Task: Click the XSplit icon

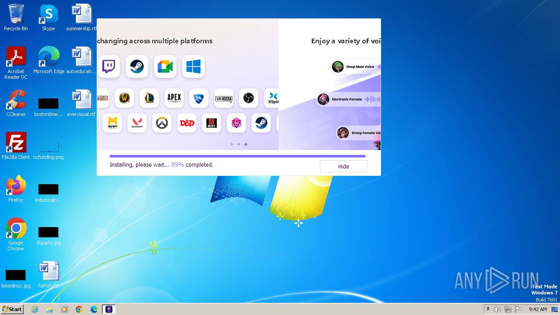Action: point(271,98)
